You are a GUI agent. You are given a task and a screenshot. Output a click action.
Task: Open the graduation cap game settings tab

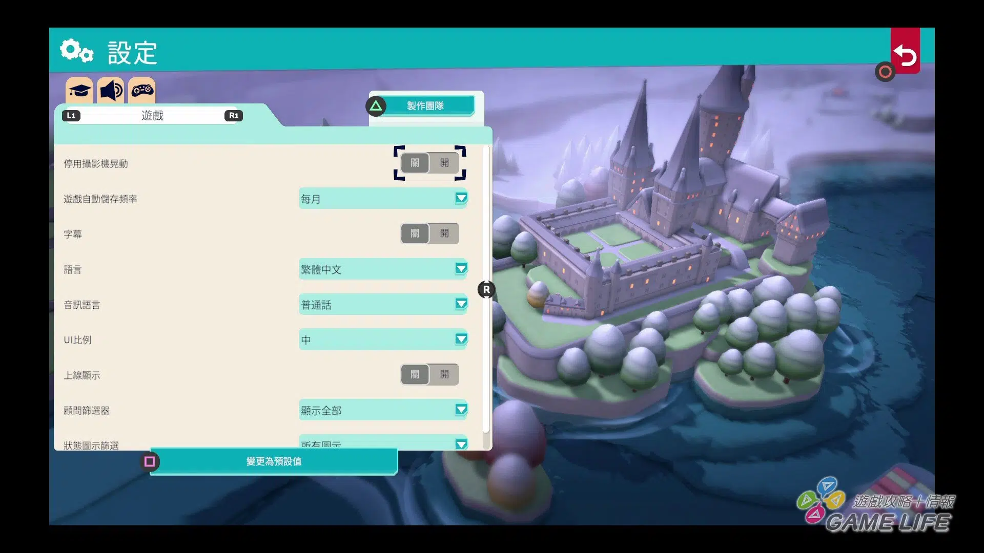click(79, 91)
